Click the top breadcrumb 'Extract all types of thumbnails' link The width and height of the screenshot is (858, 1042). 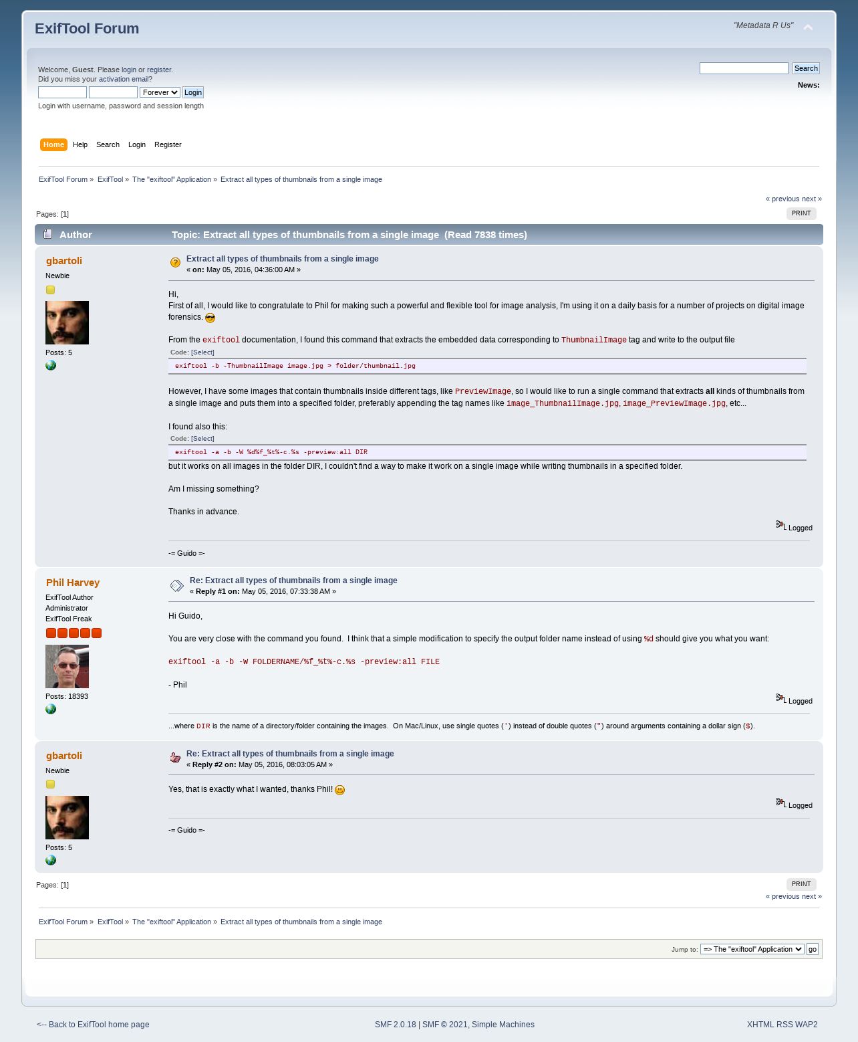pyautogui.click(x=301, y=179)
